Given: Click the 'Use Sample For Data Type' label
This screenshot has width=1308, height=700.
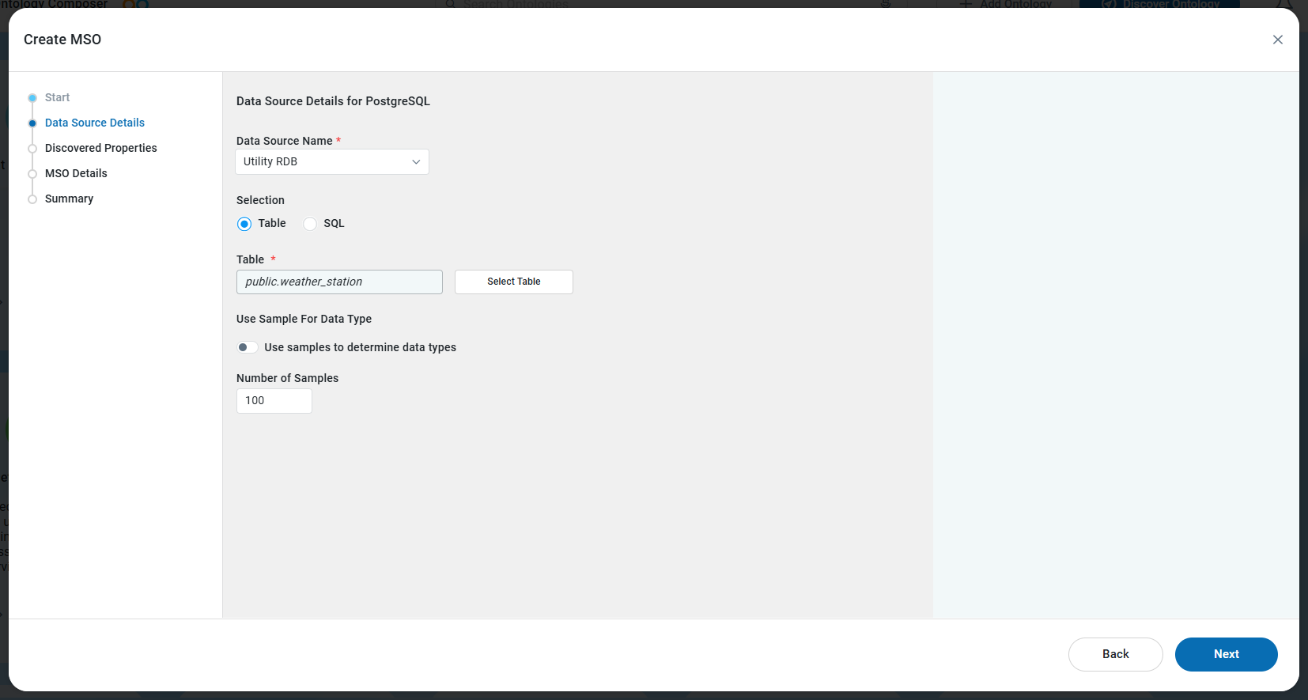Looking at the screenshot, I should point(304,319).
